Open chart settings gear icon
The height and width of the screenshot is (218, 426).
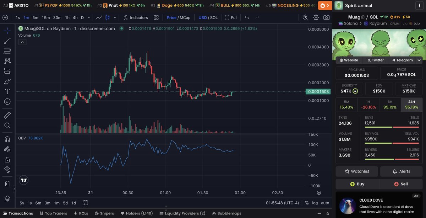316,17
